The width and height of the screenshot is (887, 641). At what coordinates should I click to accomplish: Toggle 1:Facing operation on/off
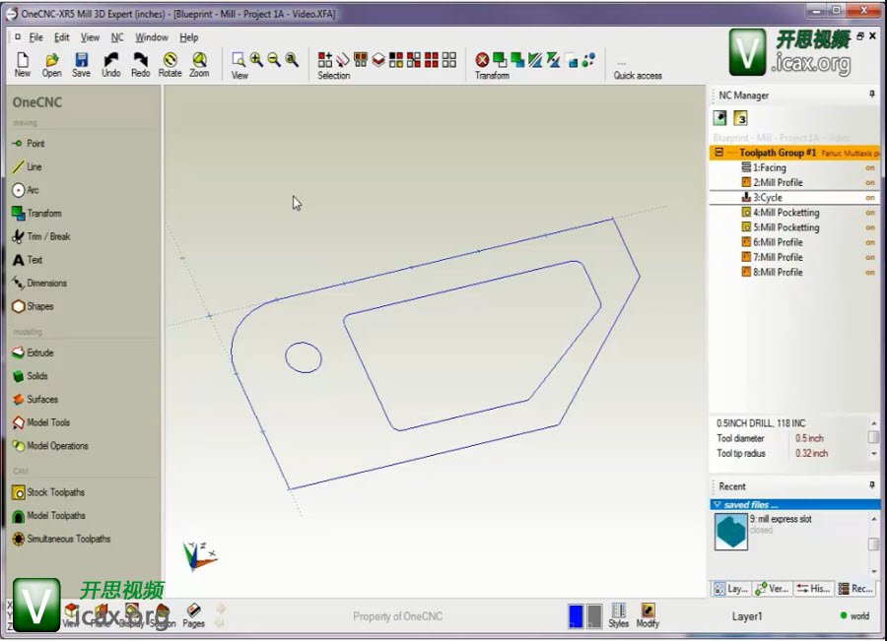click(x=870, y=167)
